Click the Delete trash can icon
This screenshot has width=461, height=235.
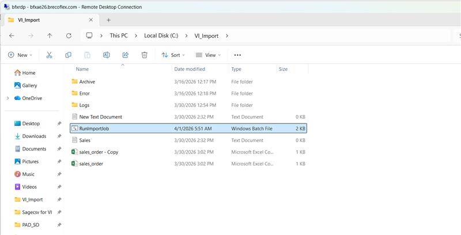(145, 55)
